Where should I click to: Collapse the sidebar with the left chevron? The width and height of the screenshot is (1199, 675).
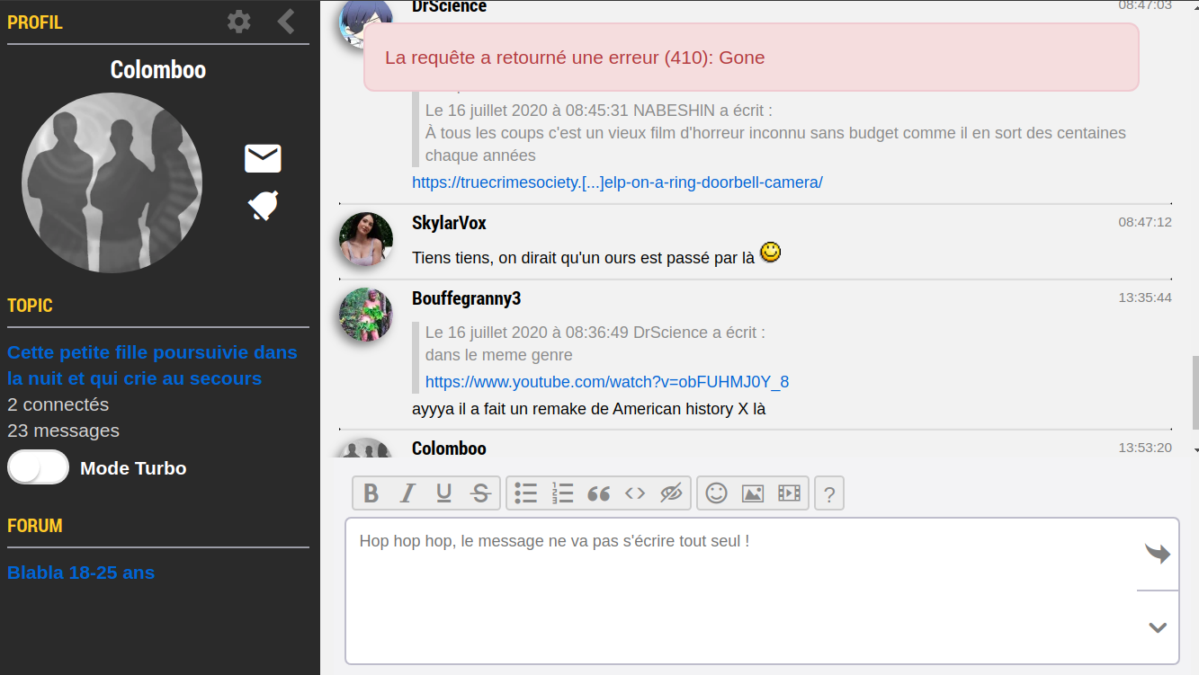286,22
